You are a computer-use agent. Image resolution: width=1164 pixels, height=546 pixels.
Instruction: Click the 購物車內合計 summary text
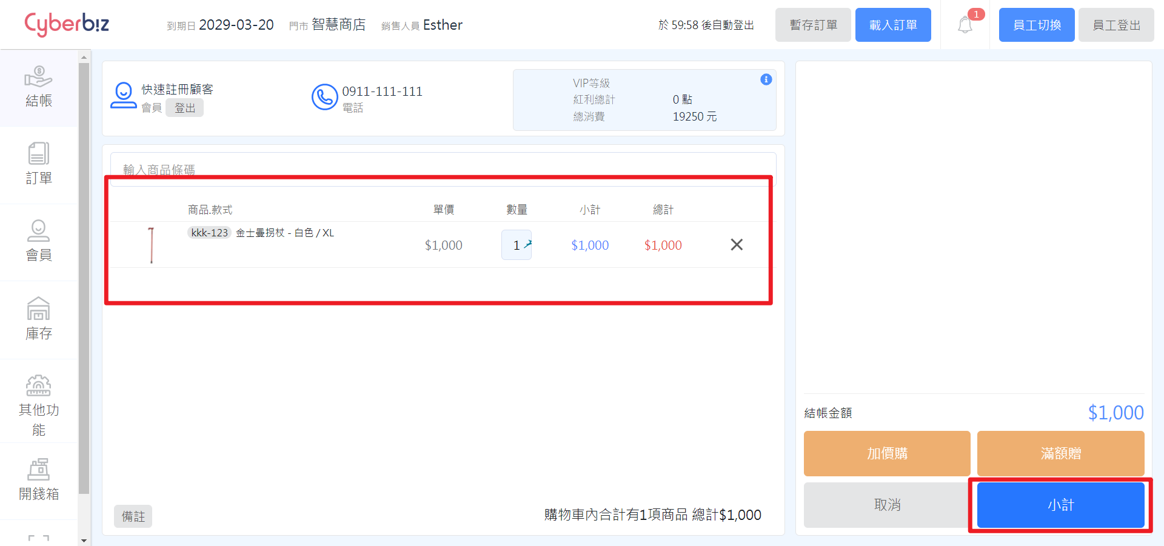tap(653, 514)
